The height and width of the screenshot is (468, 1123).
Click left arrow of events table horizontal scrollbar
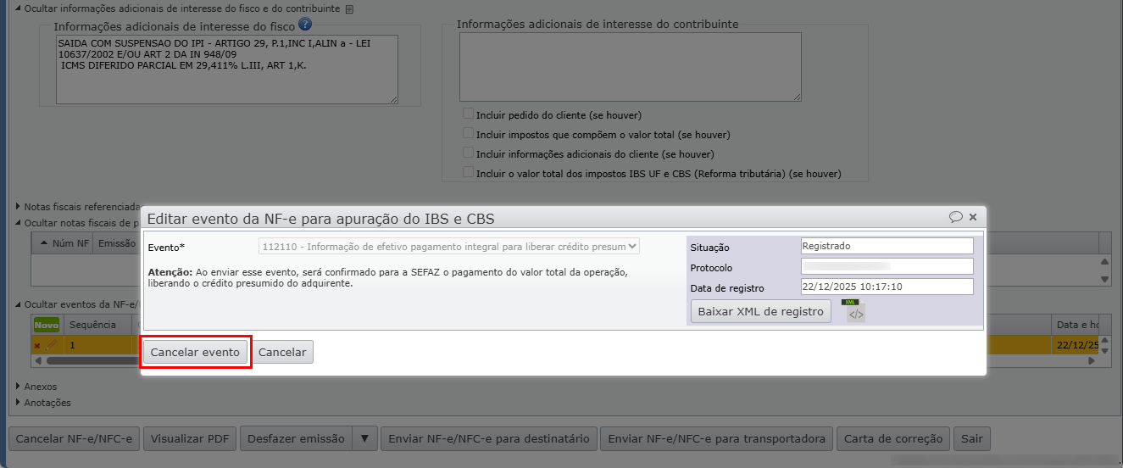(x=37, y=360)
